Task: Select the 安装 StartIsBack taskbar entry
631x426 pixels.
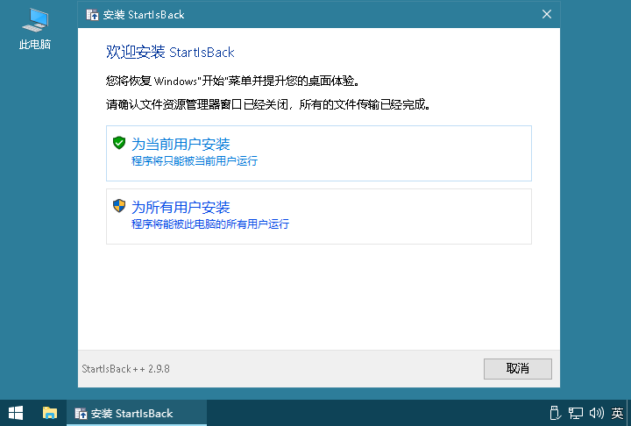Action: [x=137, y=413]
